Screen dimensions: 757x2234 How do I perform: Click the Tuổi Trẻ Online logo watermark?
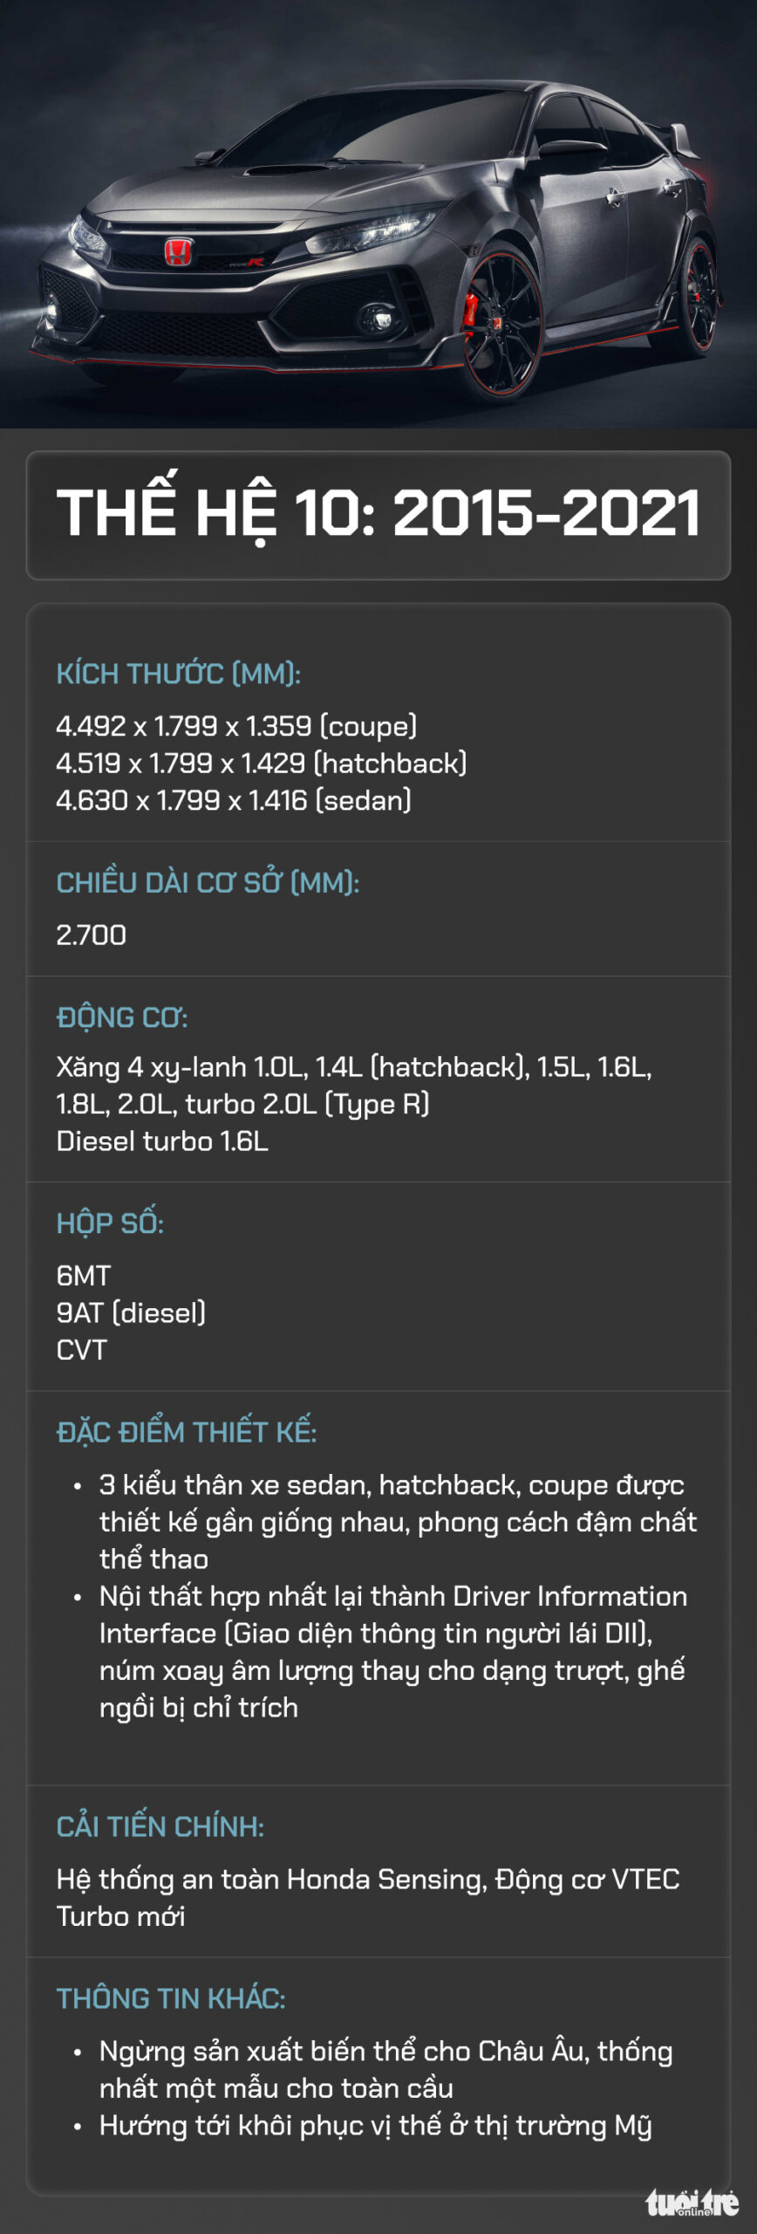692,2204
